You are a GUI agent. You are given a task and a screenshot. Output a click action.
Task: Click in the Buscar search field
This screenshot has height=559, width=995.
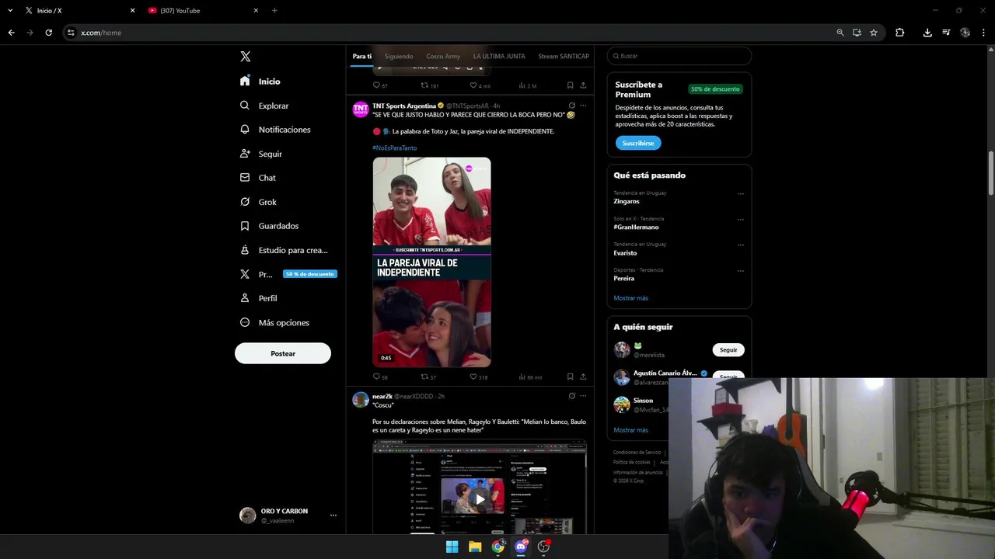(x=679, y=56)
